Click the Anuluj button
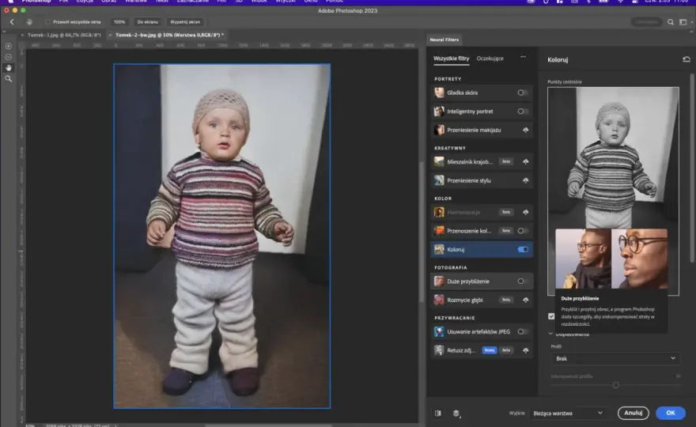The image size is (696, 427). pos(633,413)
